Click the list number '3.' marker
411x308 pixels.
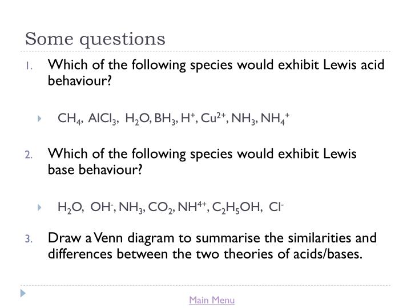click(x=29, y=239)
